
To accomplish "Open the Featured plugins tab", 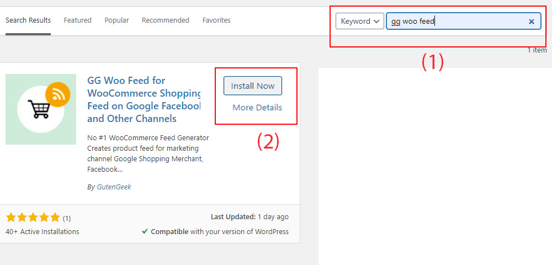I will pos(77,20).
